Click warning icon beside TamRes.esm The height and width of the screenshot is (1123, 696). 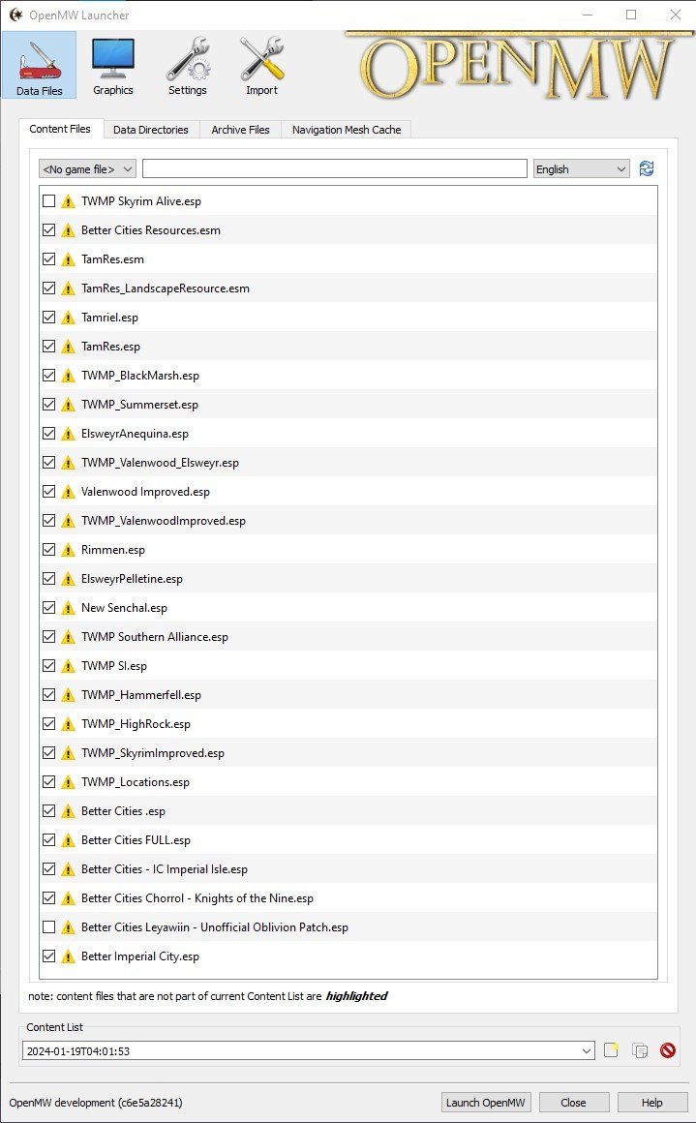68,259
